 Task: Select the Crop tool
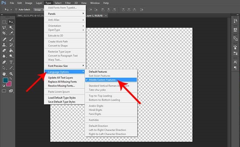(4, 33)
